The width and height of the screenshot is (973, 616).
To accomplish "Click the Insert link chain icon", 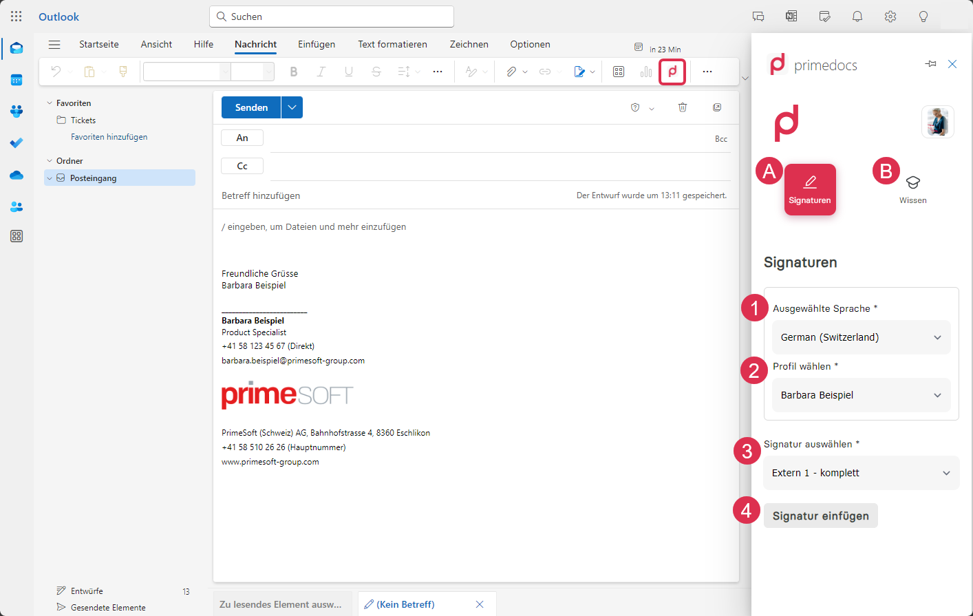I will coord(545,72).
